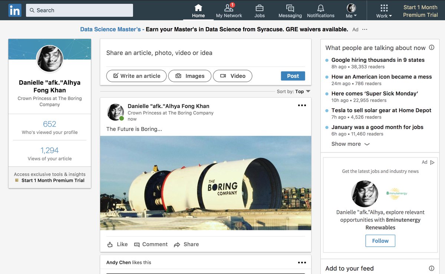Click the Home house icon

tap(198, 8)
